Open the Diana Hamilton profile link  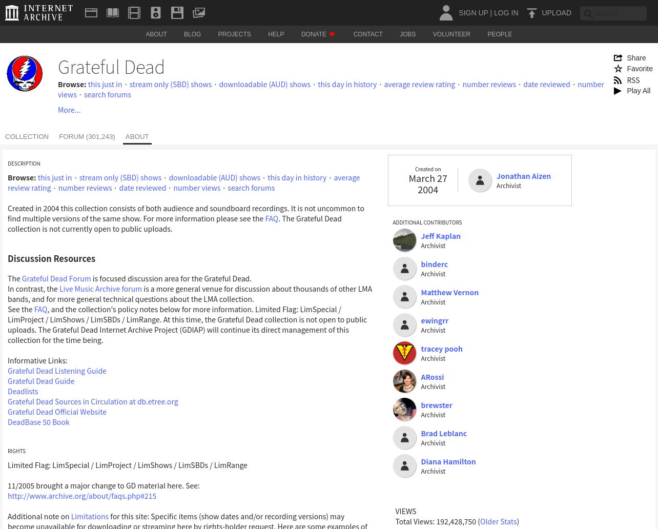448,462
